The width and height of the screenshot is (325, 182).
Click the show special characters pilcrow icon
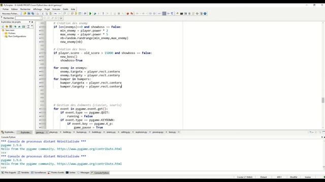172,14
